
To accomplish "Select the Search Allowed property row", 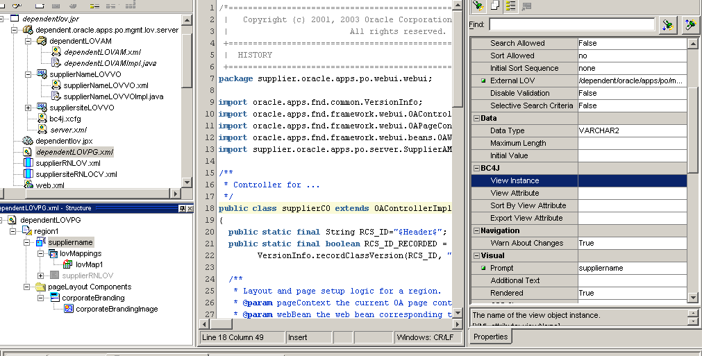I will coord(579,43).
